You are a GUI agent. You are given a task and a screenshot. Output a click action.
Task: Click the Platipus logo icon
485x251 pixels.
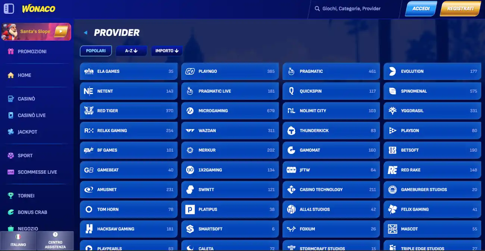[x=190, y=210]
